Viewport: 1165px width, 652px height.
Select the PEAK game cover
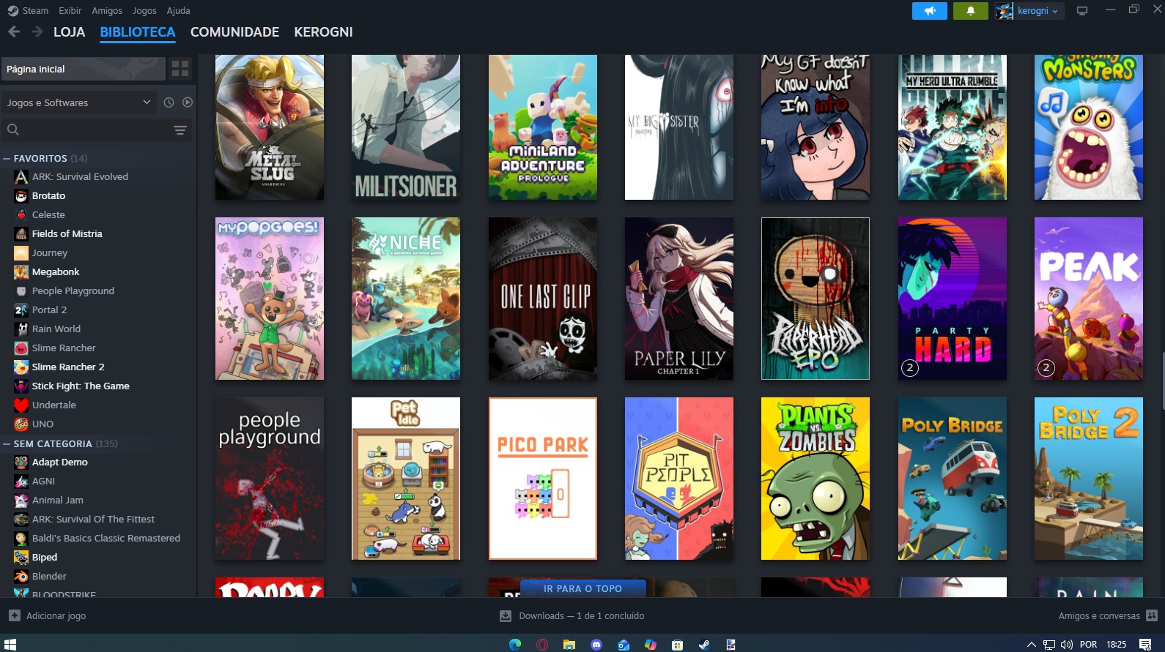tap(1088, 299)
